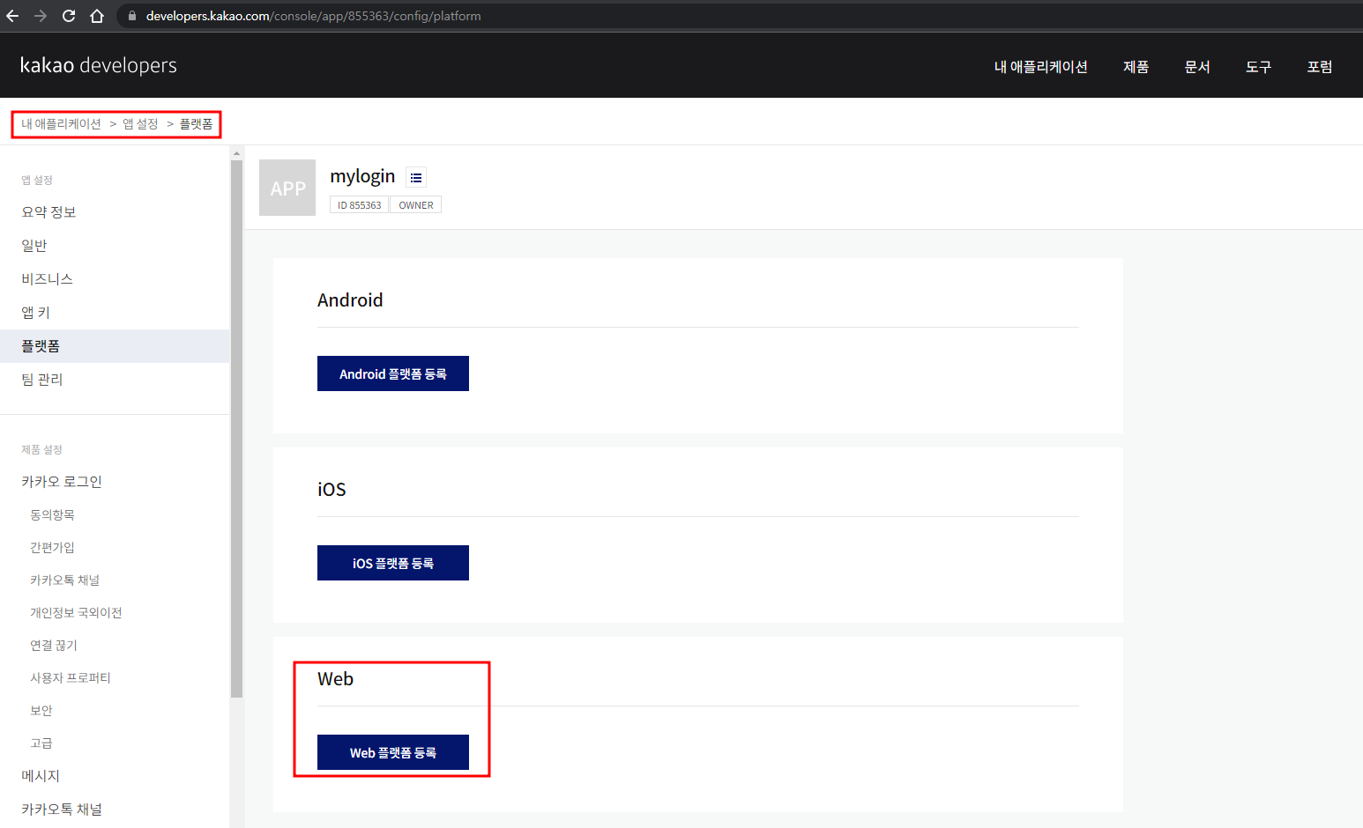Click the OWNER badge
This screenshot has height=828, width=1363.
pyautogui.click(x=416, y=205)
